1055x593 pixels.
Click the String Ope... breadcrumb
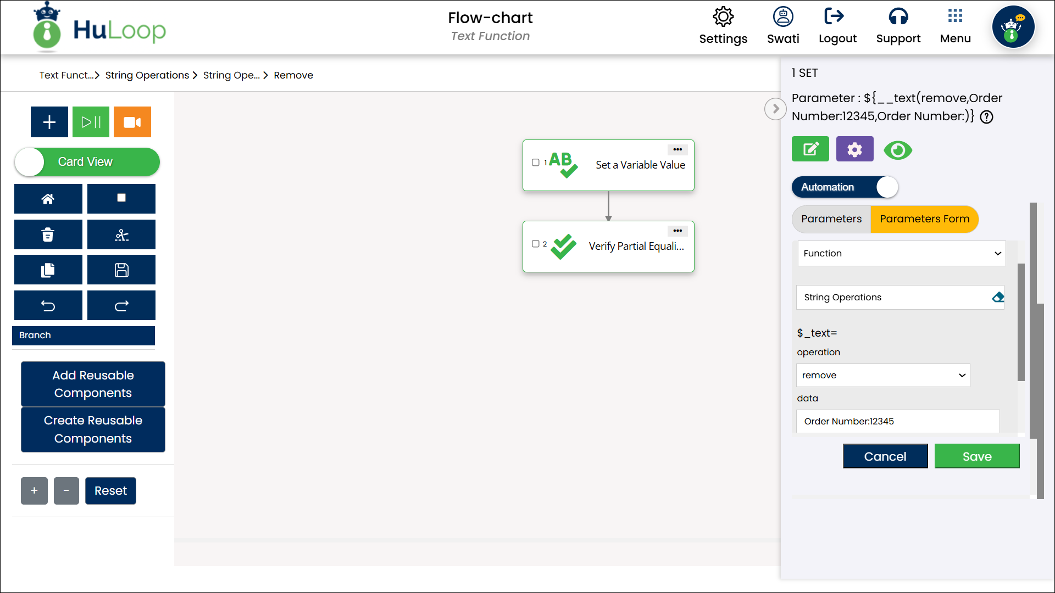[231, 75]
